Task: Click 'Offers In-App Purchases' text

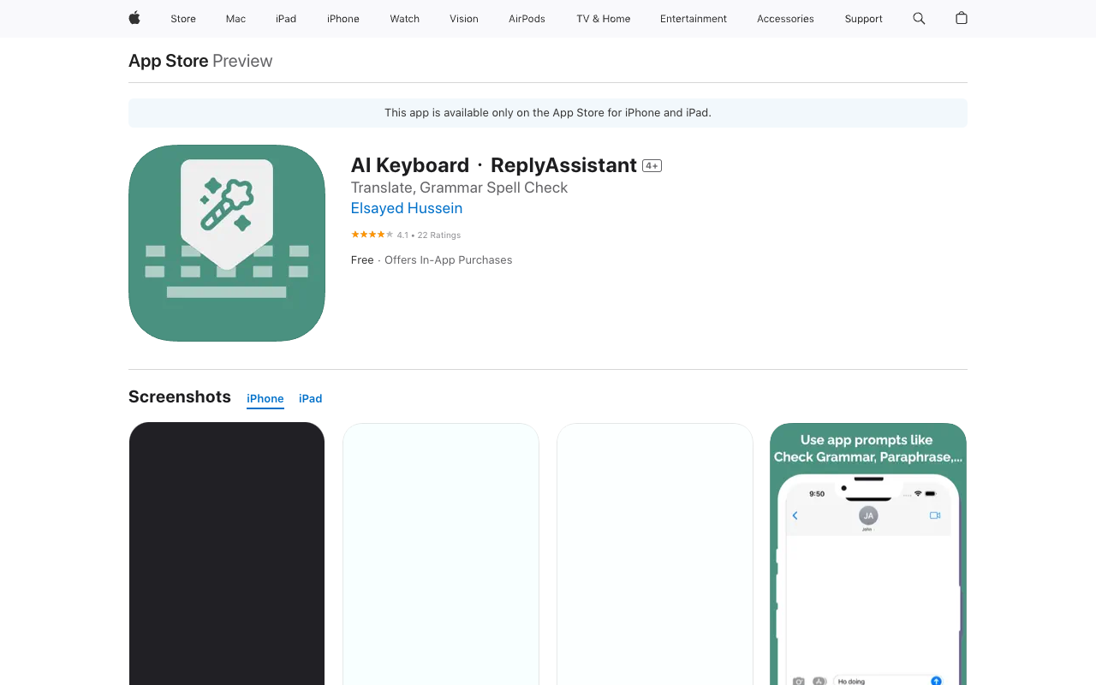Action: pyautogui.click(x=449, y=260)
